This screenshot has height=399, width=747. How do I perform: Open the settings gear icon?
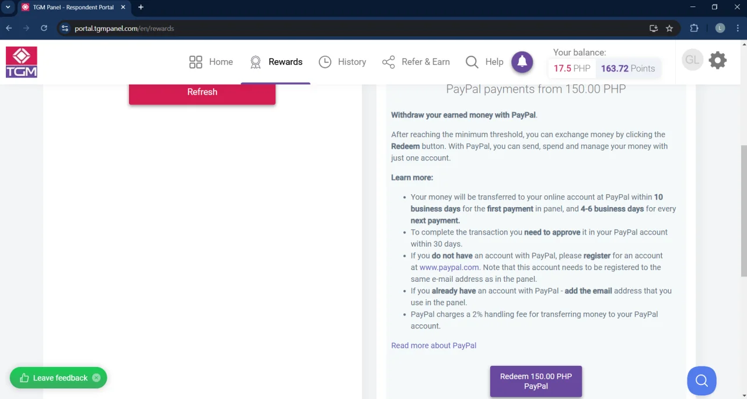(x=717, y=60)
